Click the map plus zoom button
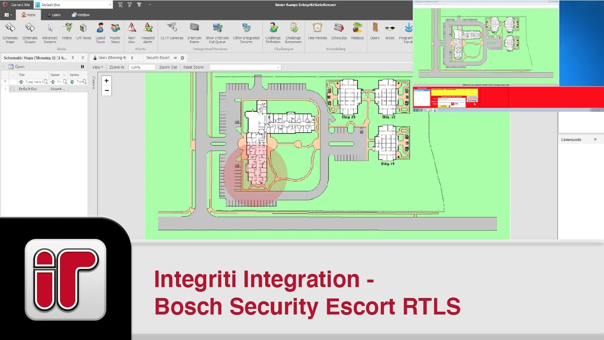 [107, 81]
